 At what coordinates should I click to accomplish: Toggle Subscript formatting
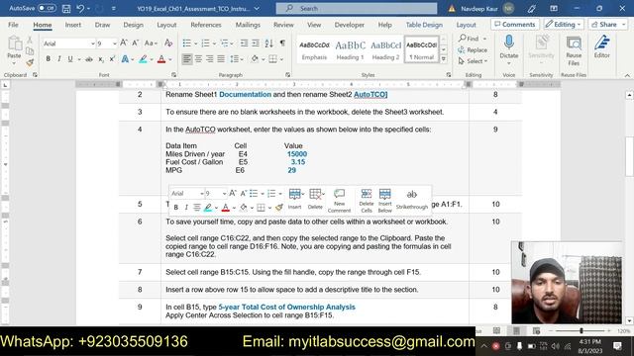coord(101,59)
